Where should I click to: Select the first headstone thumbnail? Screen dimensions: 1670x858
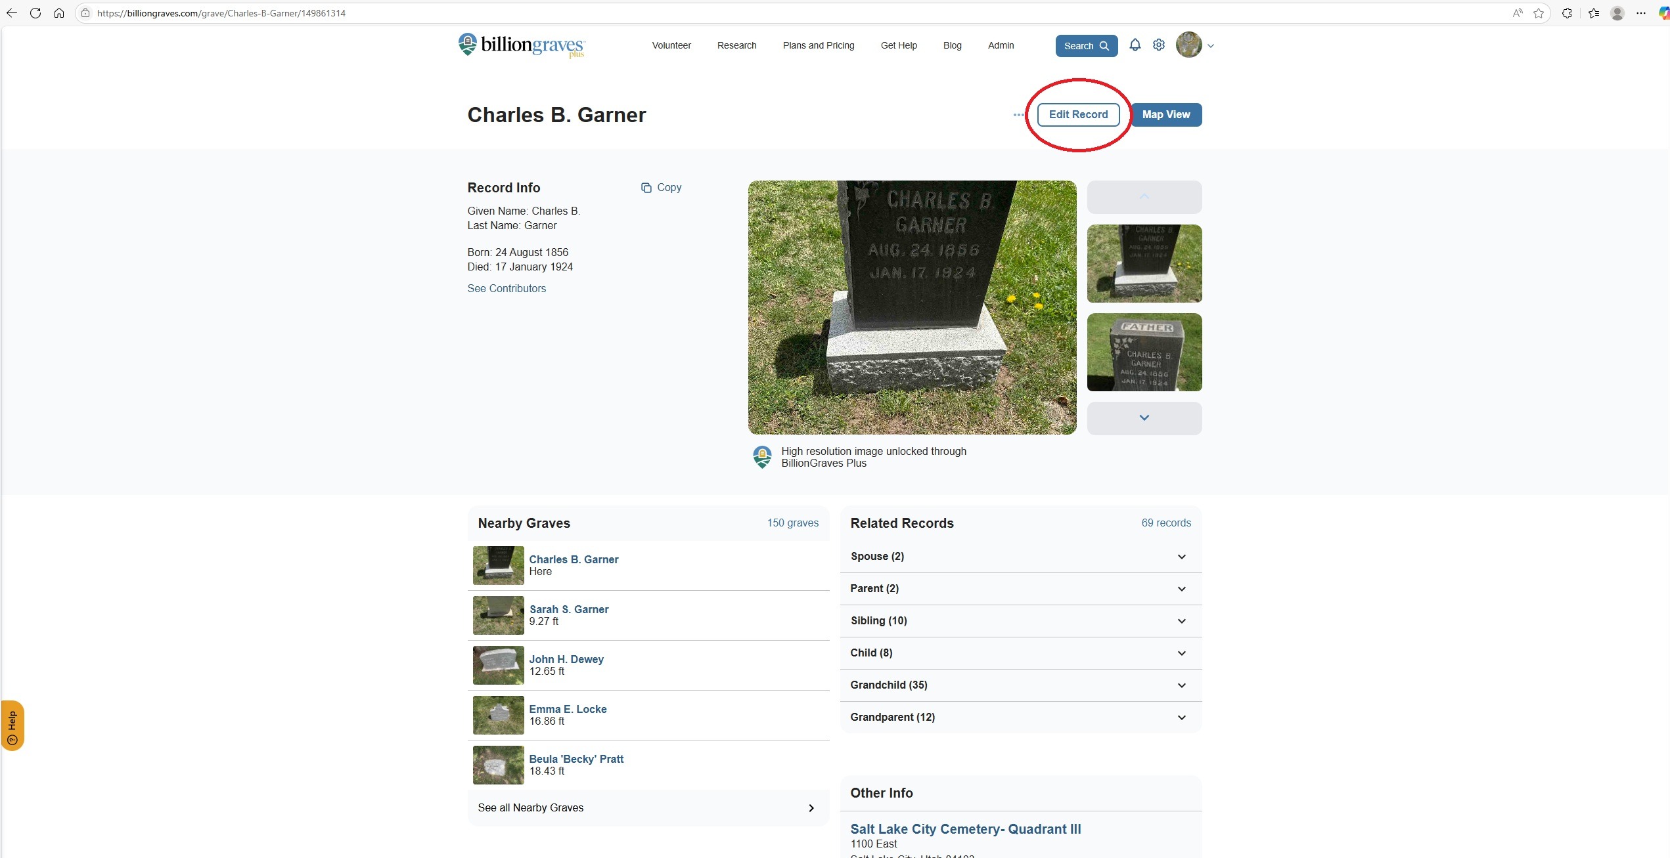(1144, 263)
